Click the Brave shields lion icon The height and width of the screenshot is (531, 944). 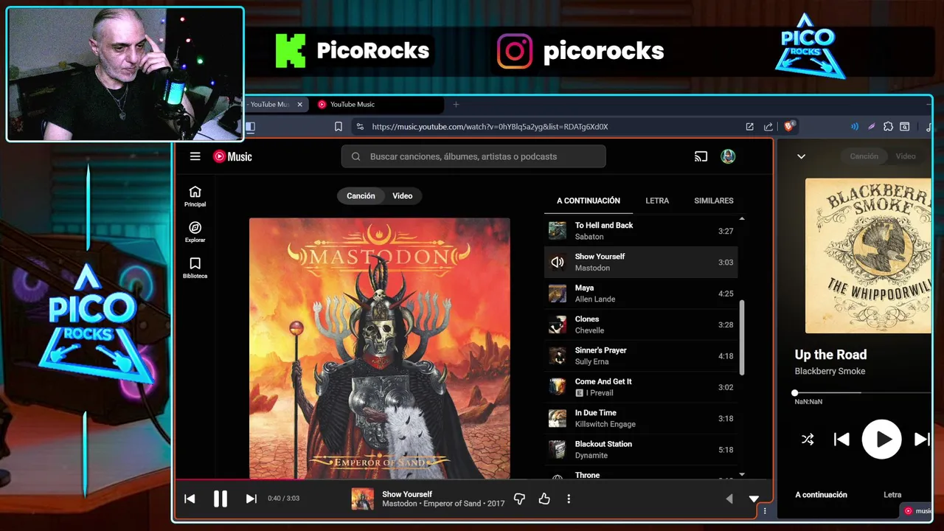(x=788, y=127)
